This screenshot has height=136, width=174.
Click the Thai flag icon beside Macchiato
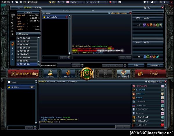tap(134, 105)
